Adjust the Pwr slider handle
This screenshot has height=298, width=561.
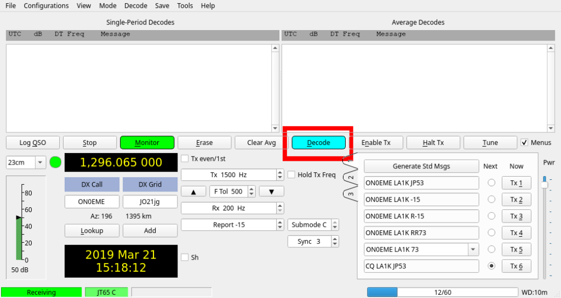point(544,185)
